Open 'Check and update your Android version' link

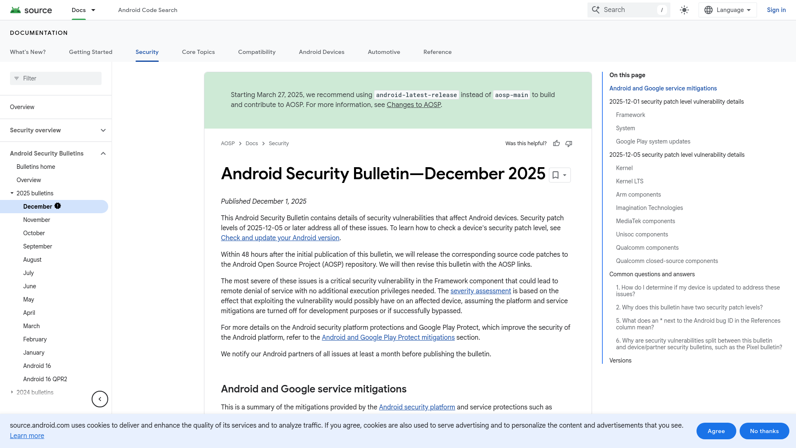[280, 238]
